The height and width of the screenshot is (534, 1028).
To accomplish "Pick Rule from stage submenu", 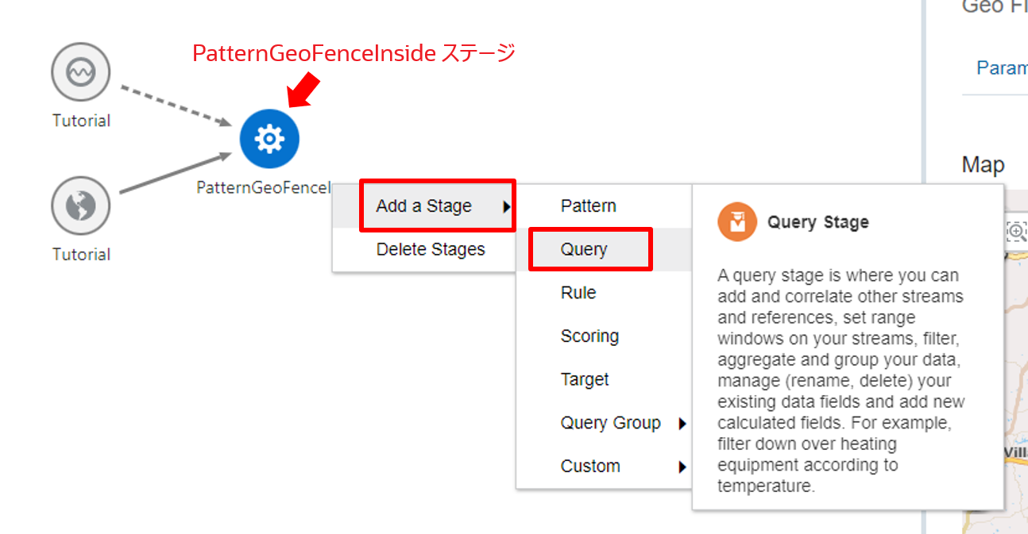I will pyautogui.click(x=578, y=293).
